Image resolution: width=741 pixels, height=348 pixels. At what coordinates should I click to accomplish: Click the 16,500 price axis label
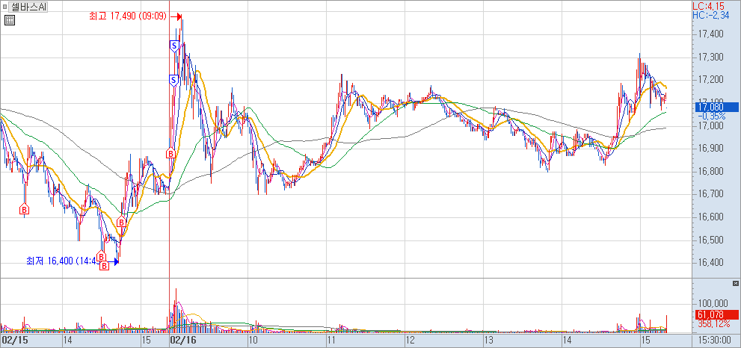coord(710,240)
